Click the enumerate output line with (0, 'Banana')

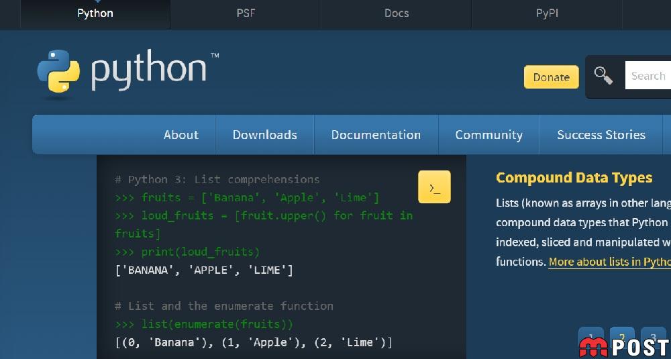[x=254, y=343]
